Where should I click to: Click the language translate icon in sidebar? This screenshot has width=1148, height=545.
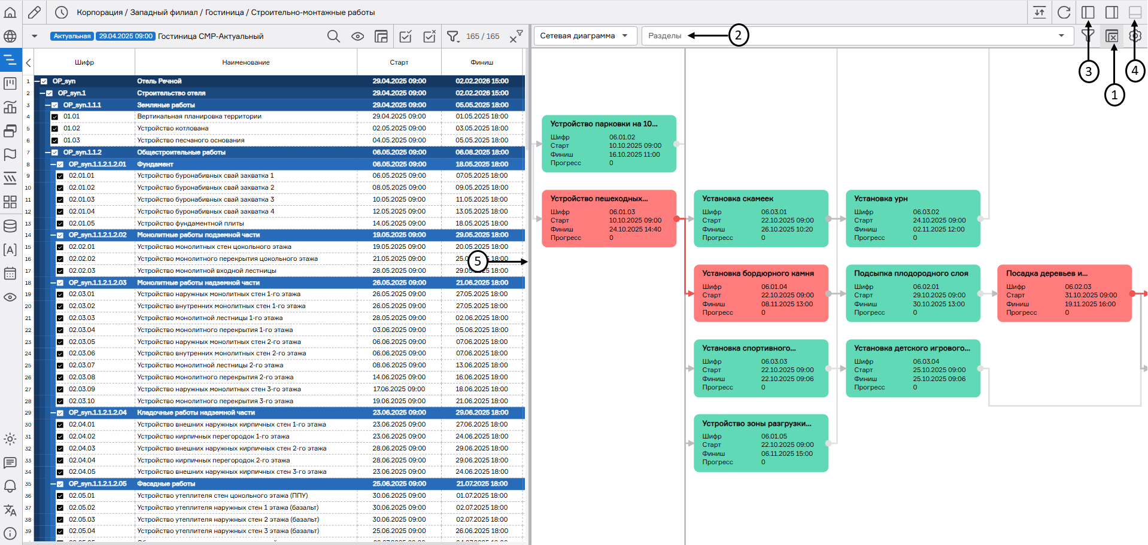tap(10, 510)
